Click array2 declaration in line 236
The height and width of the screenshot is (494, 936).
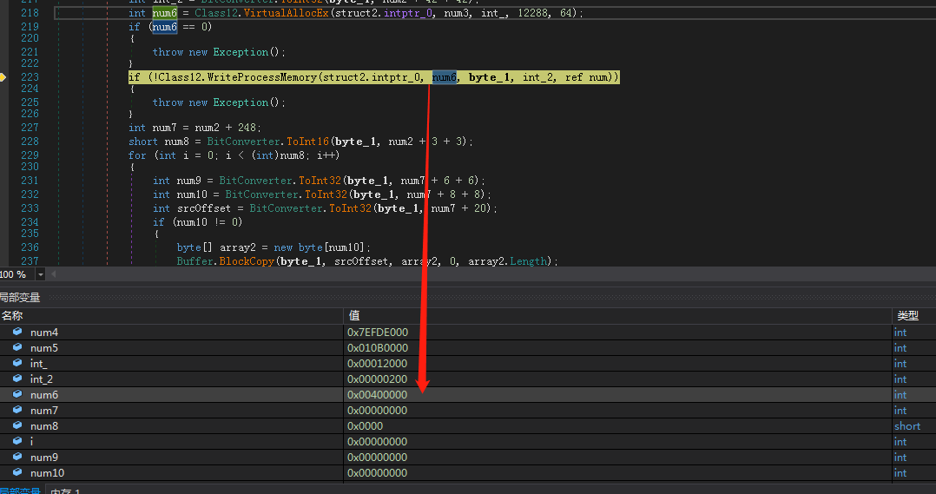coord(238,247)
